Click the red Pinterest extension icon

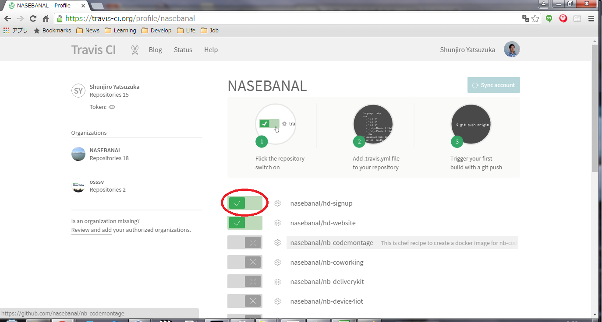coord(563,18)
